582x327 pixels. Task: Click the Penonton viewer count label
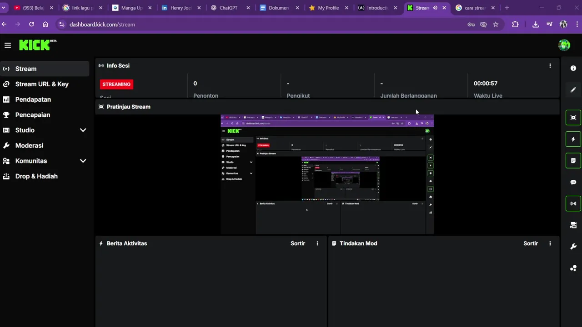(206, 95)
